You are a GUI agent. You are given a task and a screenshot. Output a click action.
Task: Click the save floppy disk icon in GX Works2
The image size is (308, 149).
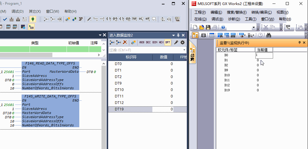click(x=208, y=27)
